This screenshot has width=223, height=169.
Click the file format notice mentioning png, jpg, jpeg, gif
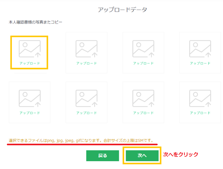click(x=81, y=141)
